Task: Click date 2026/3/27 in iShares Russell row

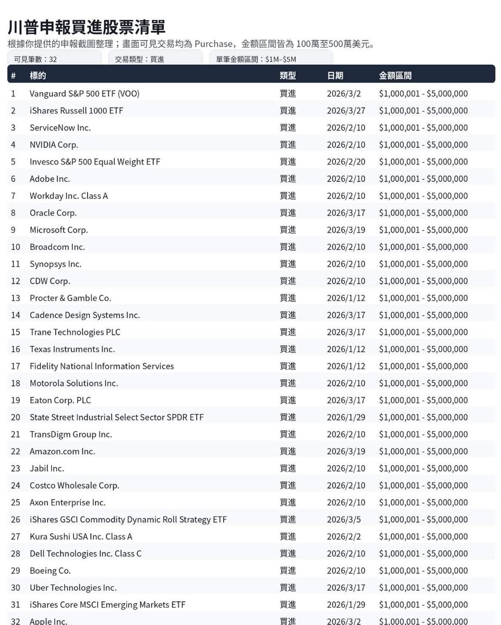Action: (x=346, y=110)
